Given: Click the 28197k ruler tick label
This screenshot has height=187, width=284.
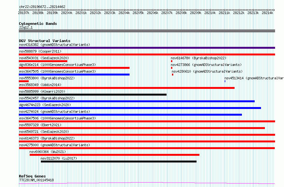Looking at the screenshot, I should click(x=24, y=13).
